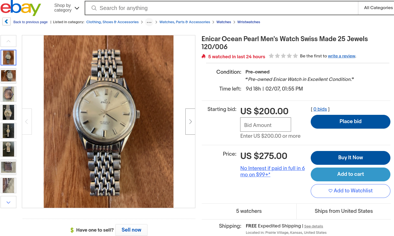Click the Sell now button
The image size is (394, 236).
(131, 230)
